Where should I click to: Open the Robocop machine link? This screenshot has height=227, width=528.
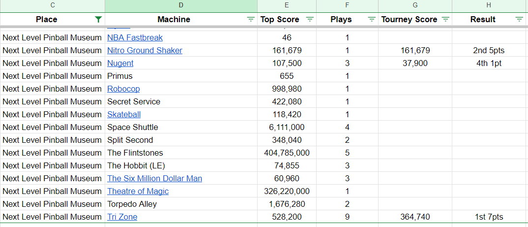(x=123, y=89)
